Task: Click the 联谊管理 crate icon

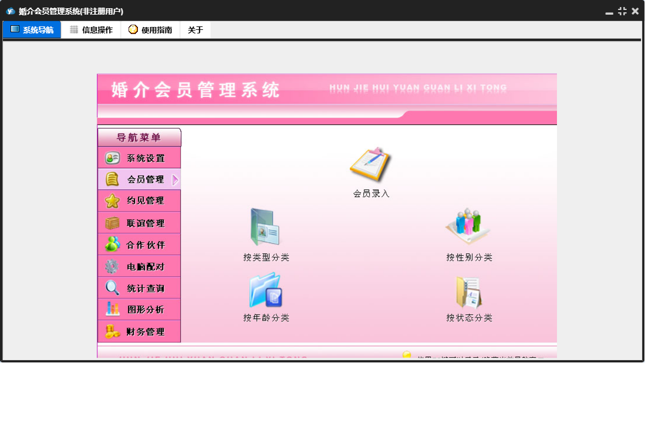Action: click(x=112, y=223)
